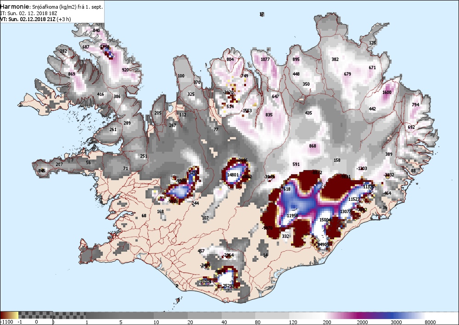Click the map value 125
This screenshot has width=459, height=325.
click(372, 43)
